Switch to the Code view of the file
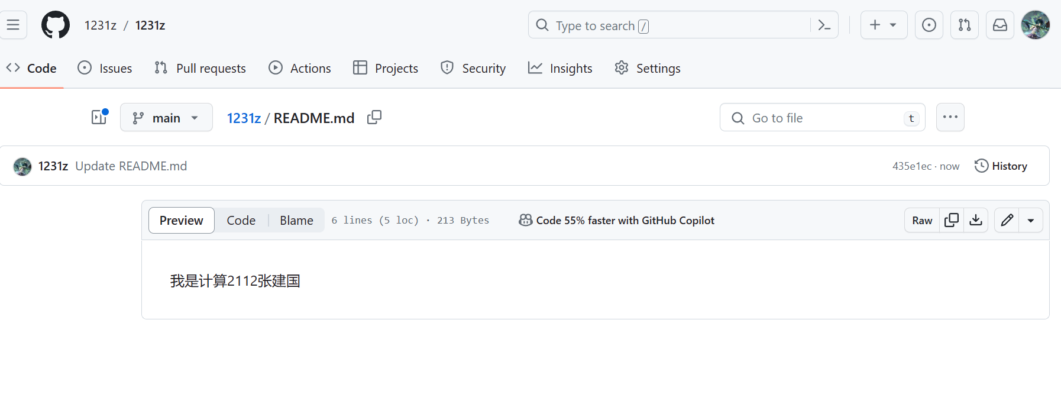The height and width of the screenshot is (404, 1061). coord(241,220)
